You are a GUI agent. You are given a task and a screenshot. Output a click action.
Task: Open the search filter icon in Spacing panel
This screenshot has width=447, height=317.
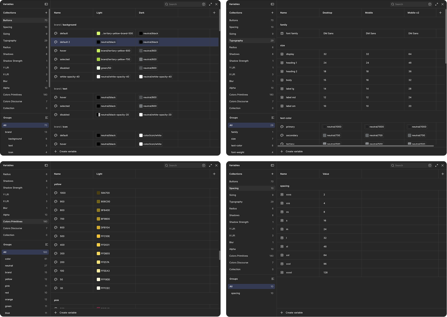pyautogui.click(x=430, y=165)
